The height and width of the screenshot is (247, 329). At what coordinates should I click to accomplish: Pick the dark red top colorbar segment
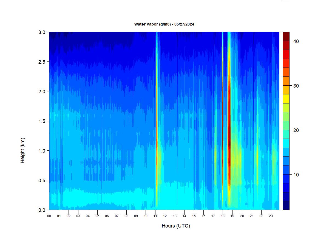pos(286,36)
